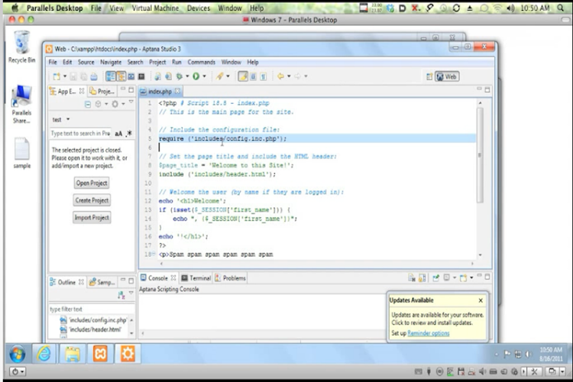Expand the New file dropdown arrow in toolbar
The image size is (573, 382).
pyautogui.click(x=63, y=76)
